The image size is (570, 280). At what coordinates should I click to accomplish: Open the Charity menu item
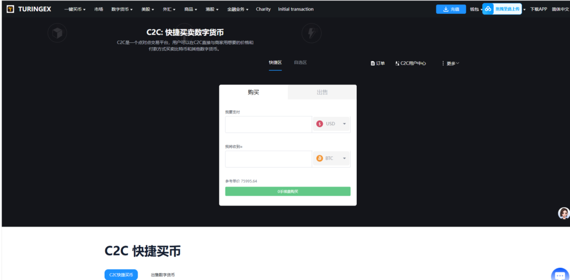click(x=263, y=9)
